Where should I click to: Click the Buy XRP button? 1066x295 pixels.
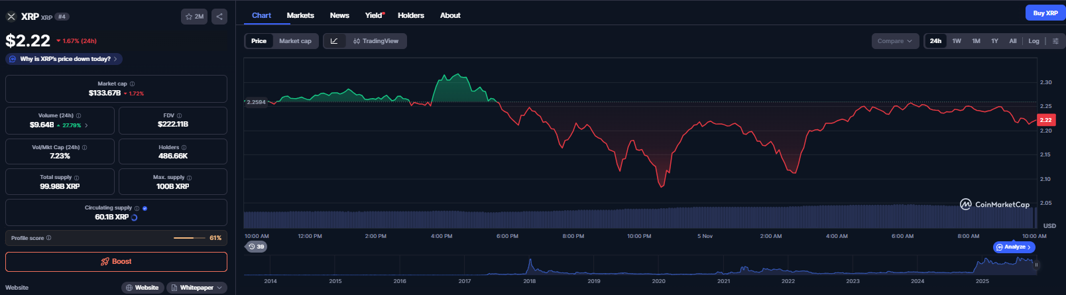tap(1045, 13)
